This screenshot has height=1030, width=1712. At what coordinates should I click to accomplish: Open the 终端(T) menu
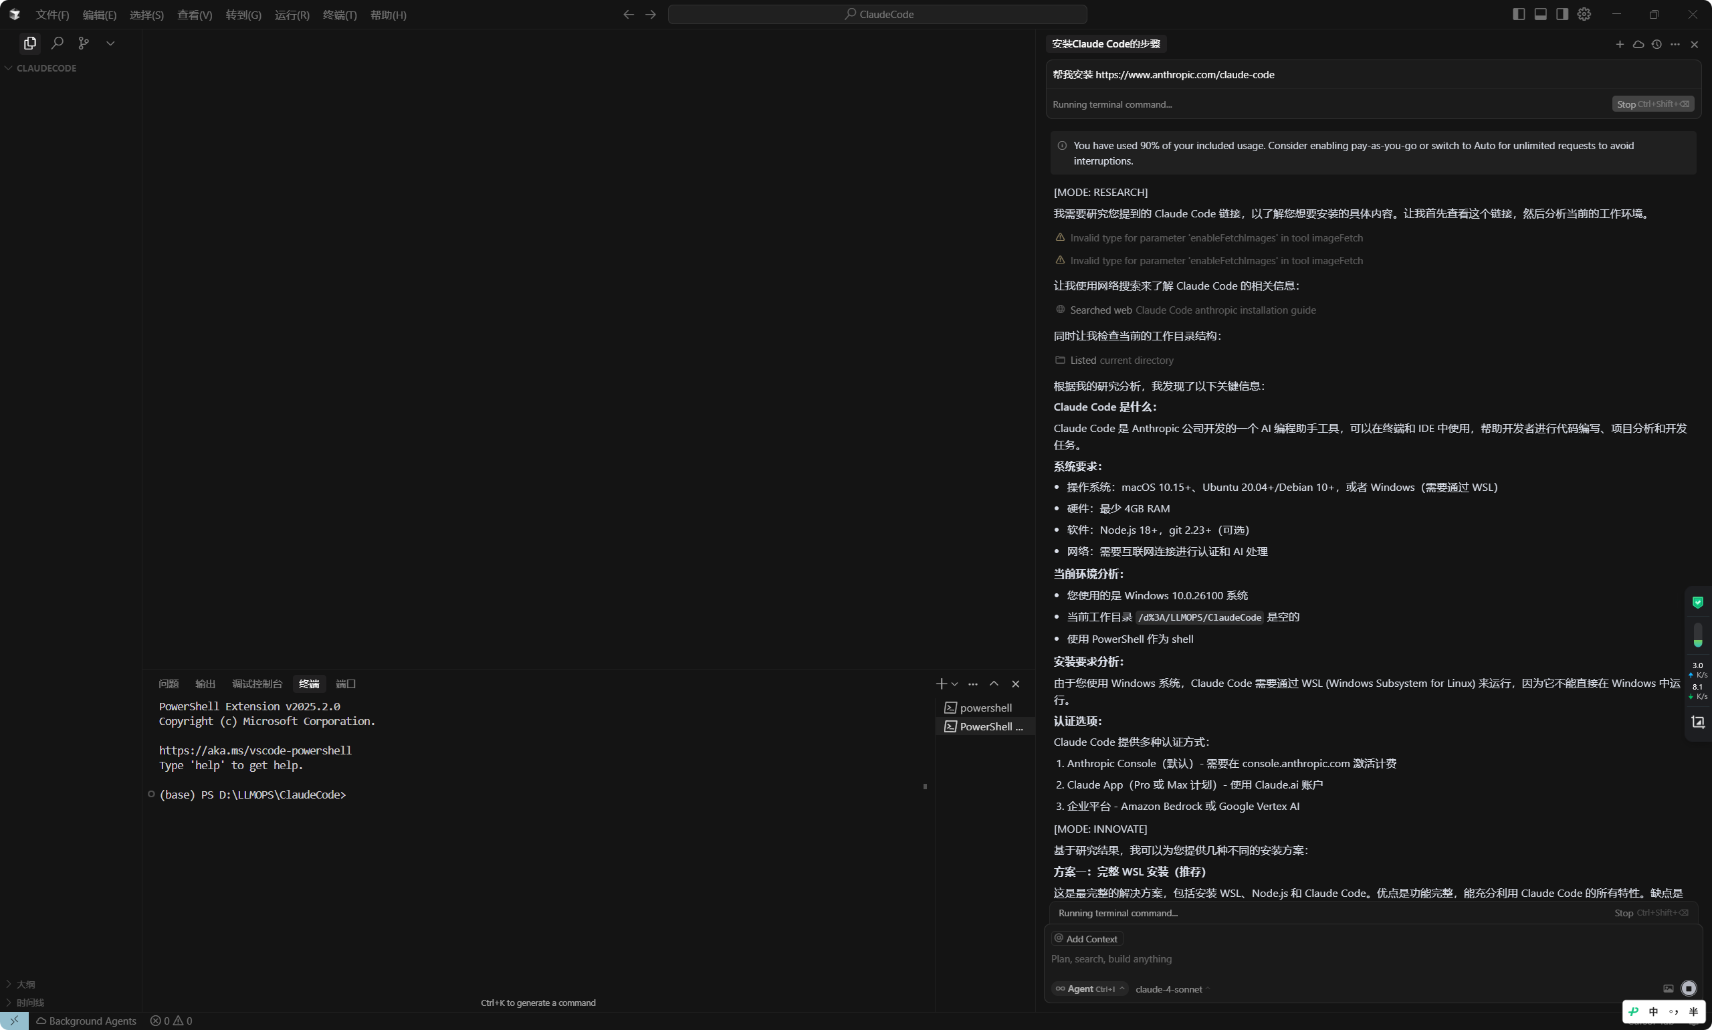(340, 15)
